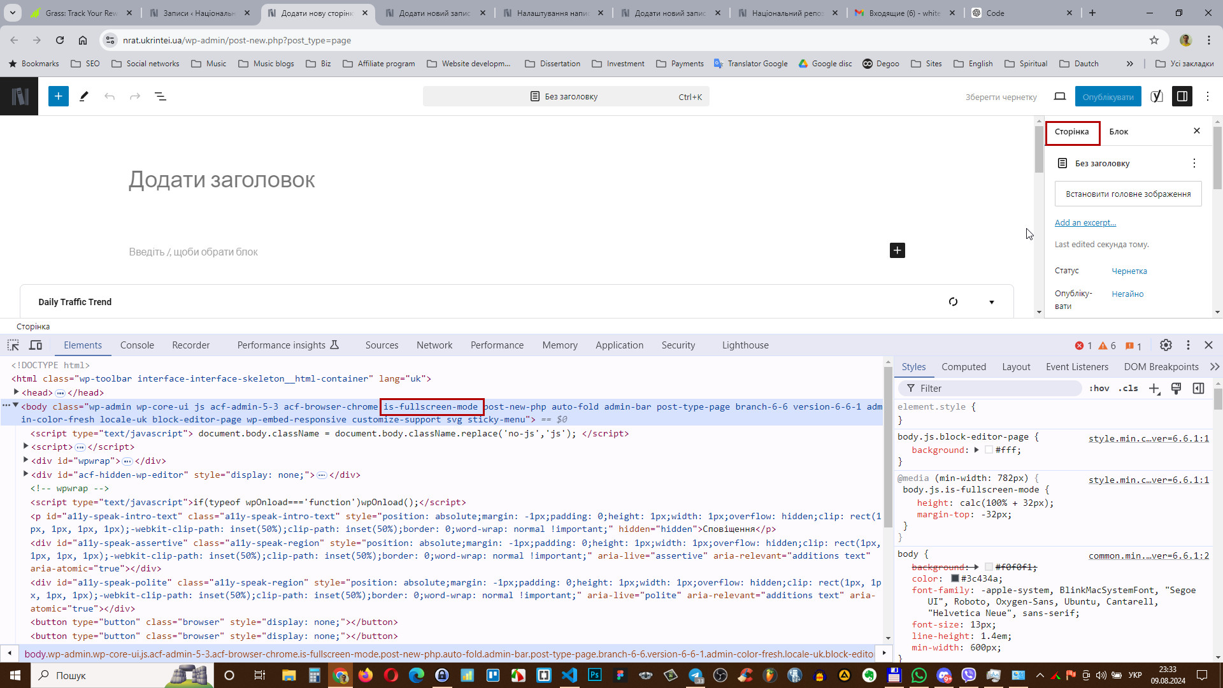Viewport: 1223px width, 688px height.
Task: Expand the wpwrap div node
Action: [x=26, y=460]
